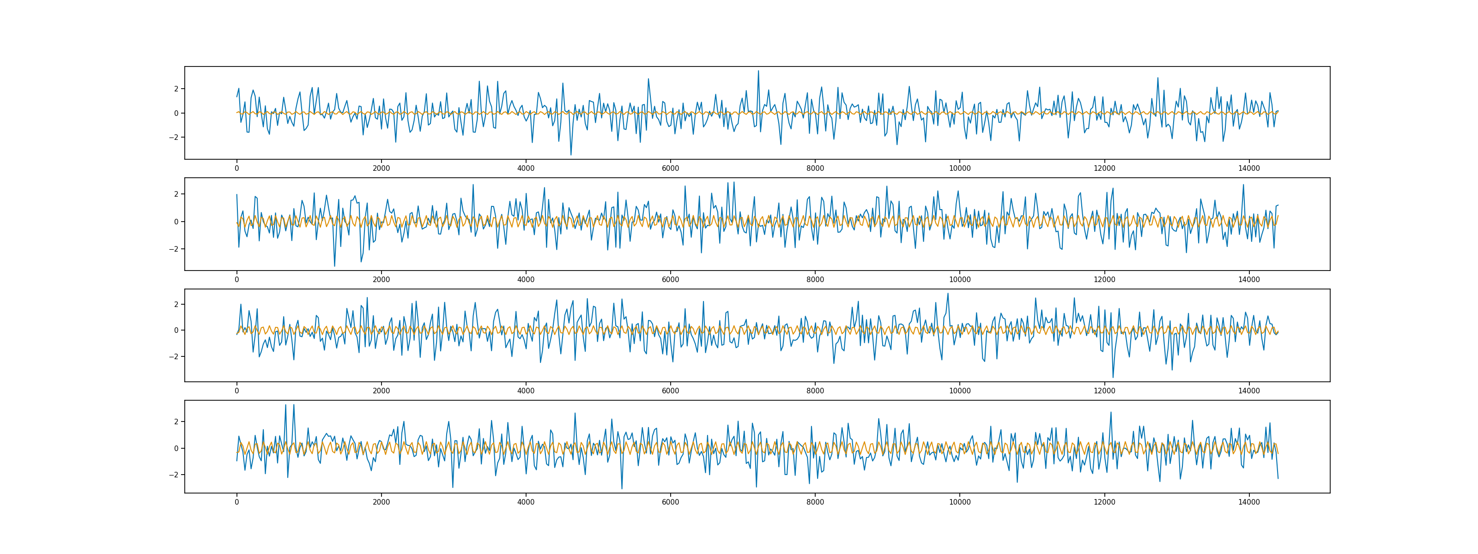Click the y-axis label 0 on third subplot

tap(177, 331)
